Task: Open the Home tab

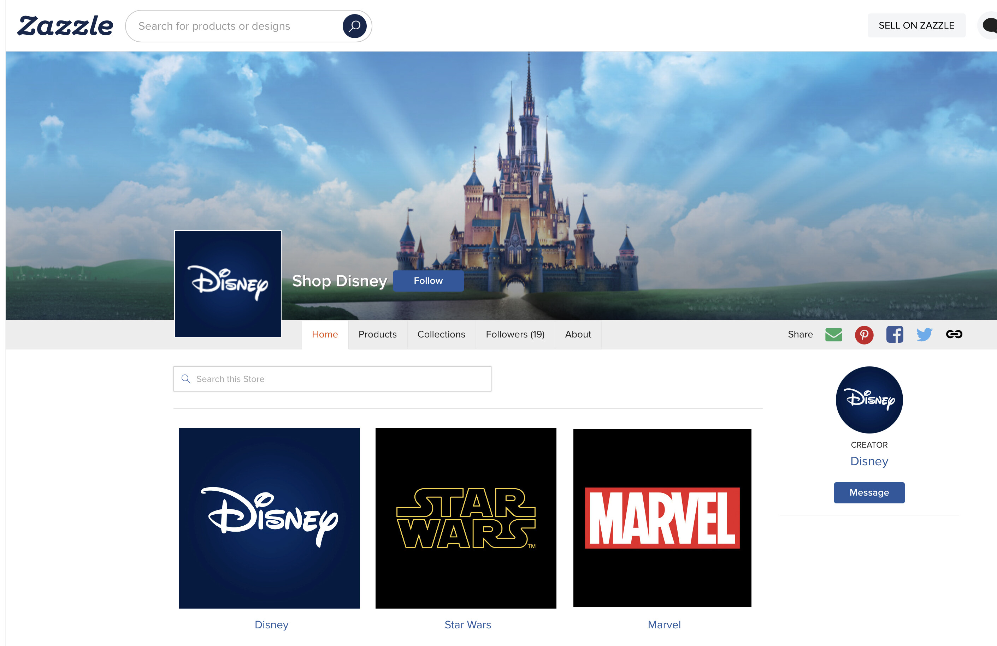Action: [325, 335]
